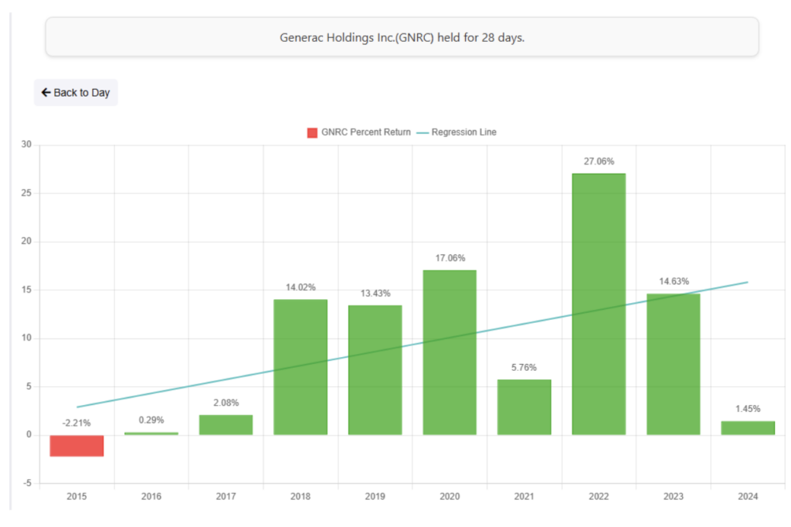
Task: Click the 2016 x-axis label
Action: click(151, 497)
